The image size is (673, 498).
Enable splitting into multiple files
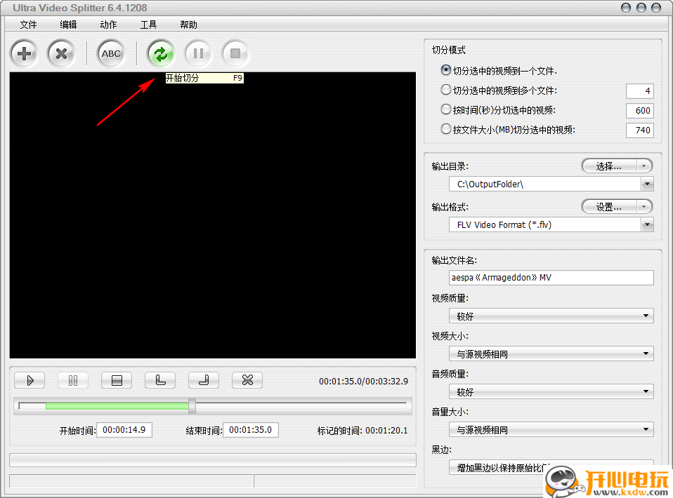pyautogui.click(x=445, y=90)
